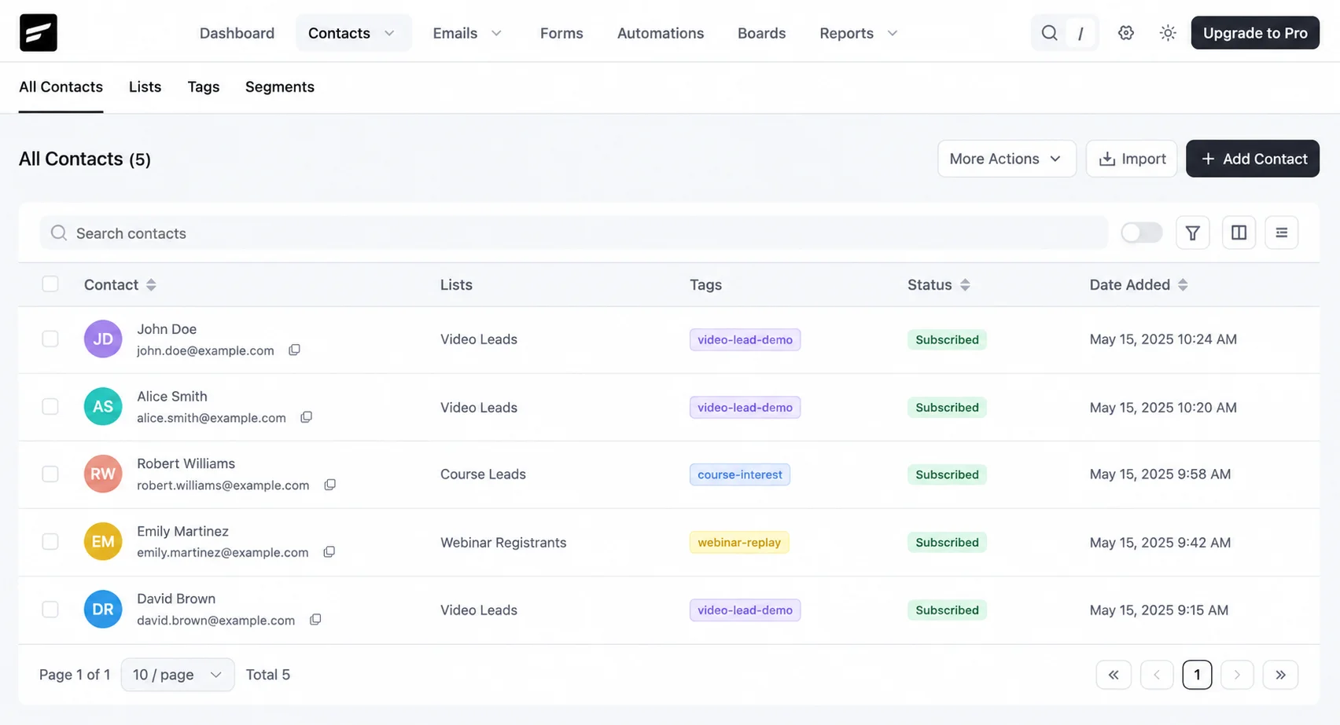Select Robert Williams' row checkbox

pyautogui.click(x=50, y=474)
